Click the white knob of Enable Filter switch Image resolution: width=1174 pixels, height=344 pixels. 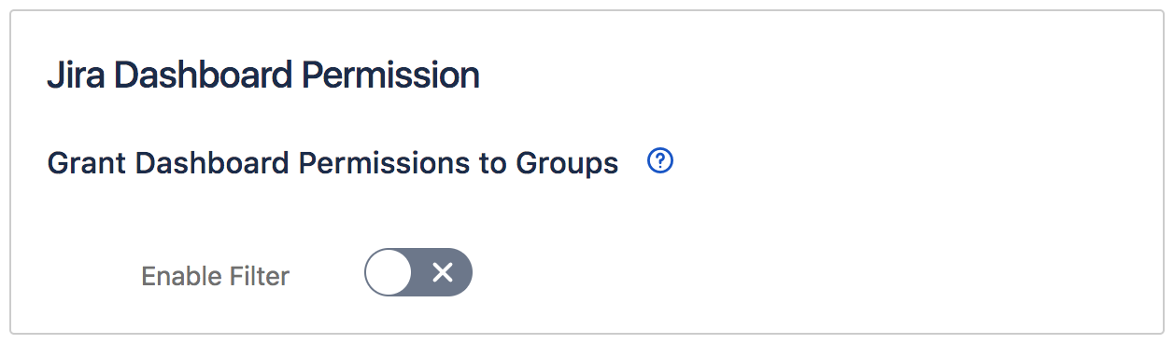click(x=388, y=272)
